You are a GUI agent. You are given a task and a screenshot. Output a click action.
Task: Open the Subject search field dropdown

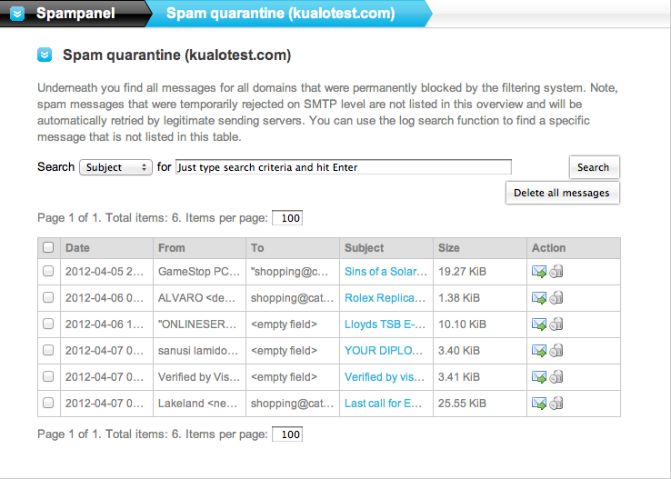coord(116,167)
